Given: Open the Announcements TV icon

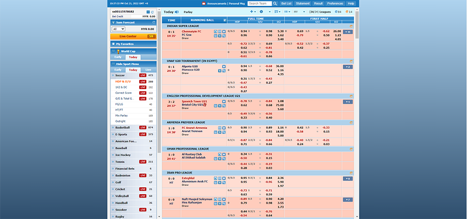Looking at the screenshot, I should (x=204, y=3).
